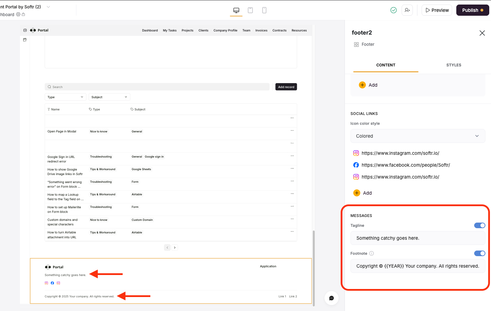
Task: Click the facebook.com/people/Softr URL entry
Action: (406, 165)
